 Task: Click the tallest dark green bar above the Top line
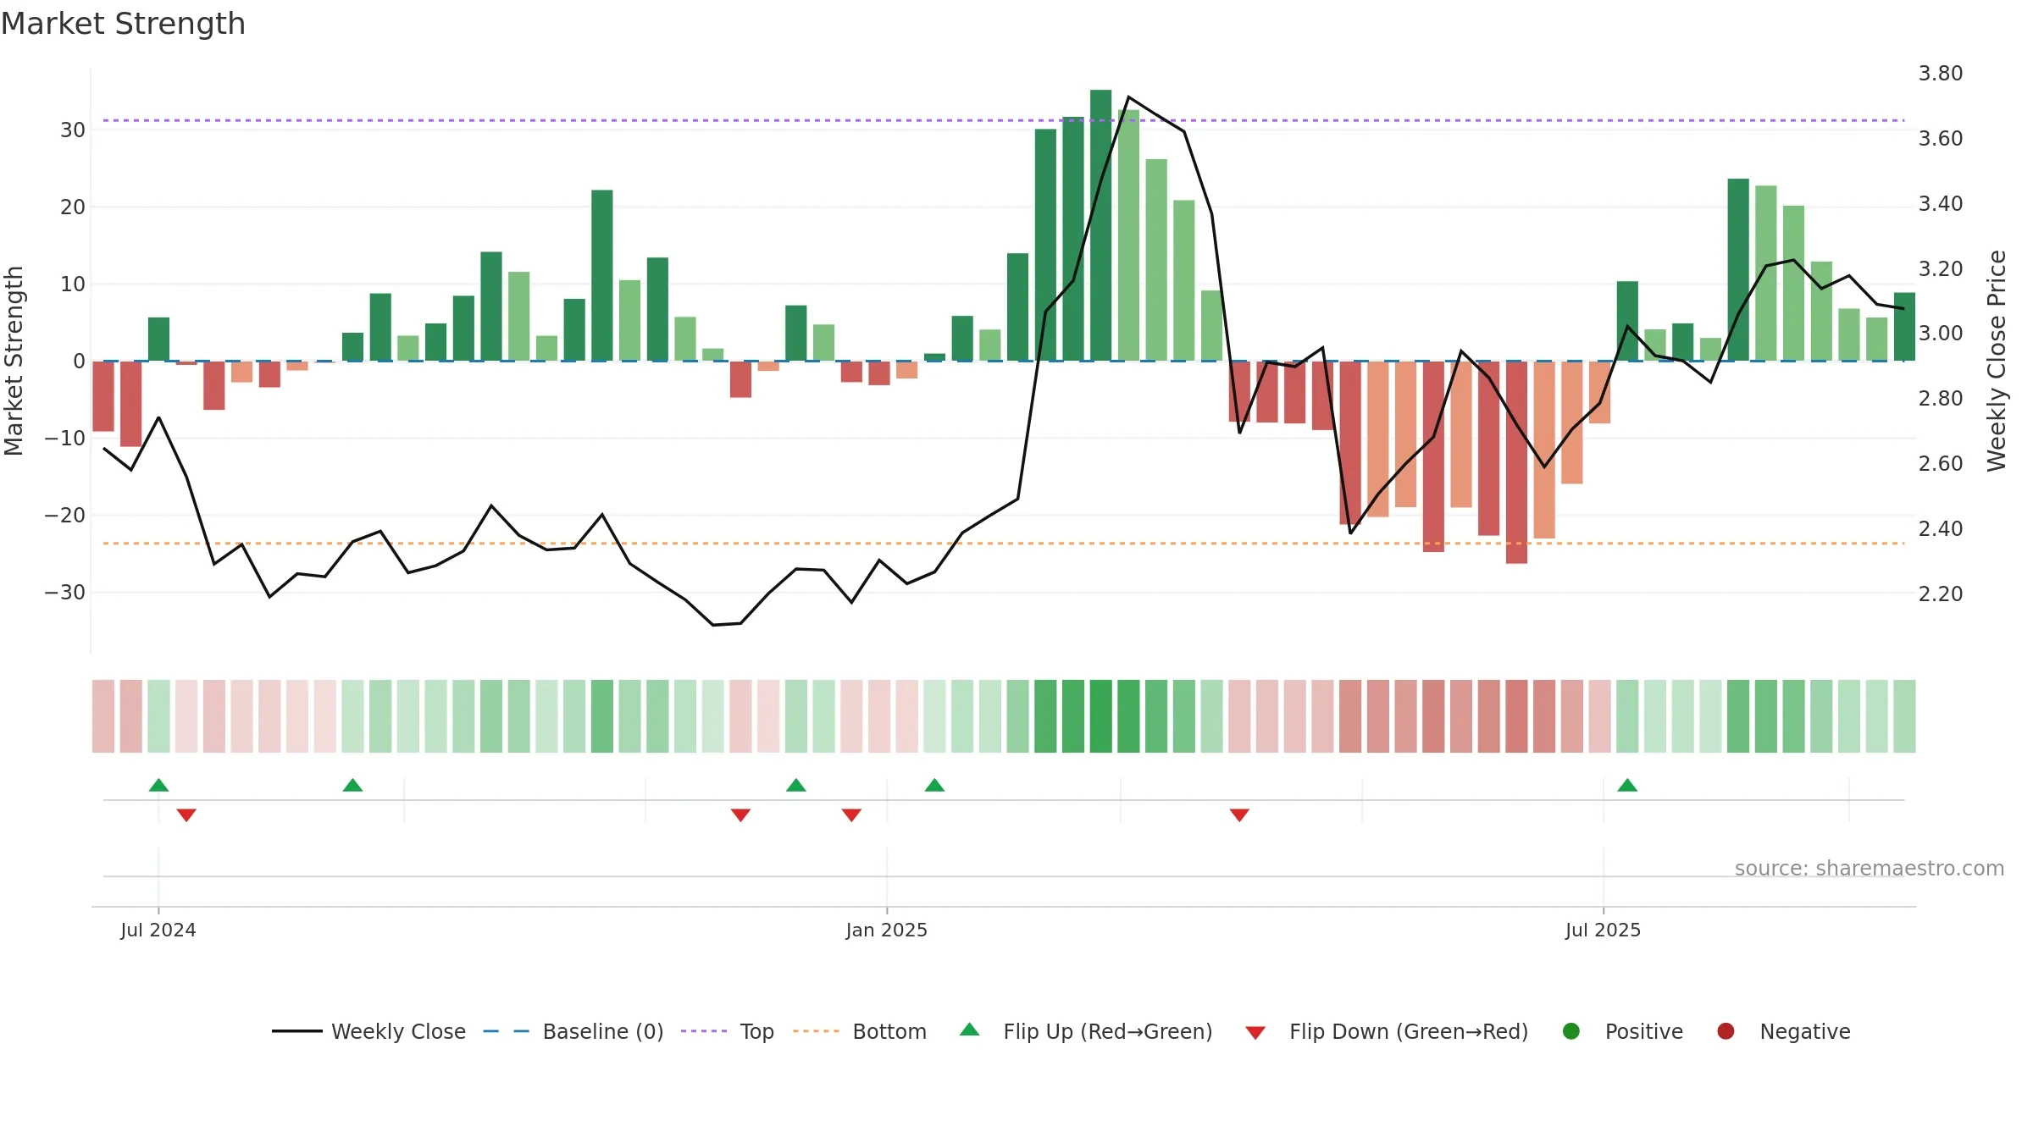coord(1100,225)
